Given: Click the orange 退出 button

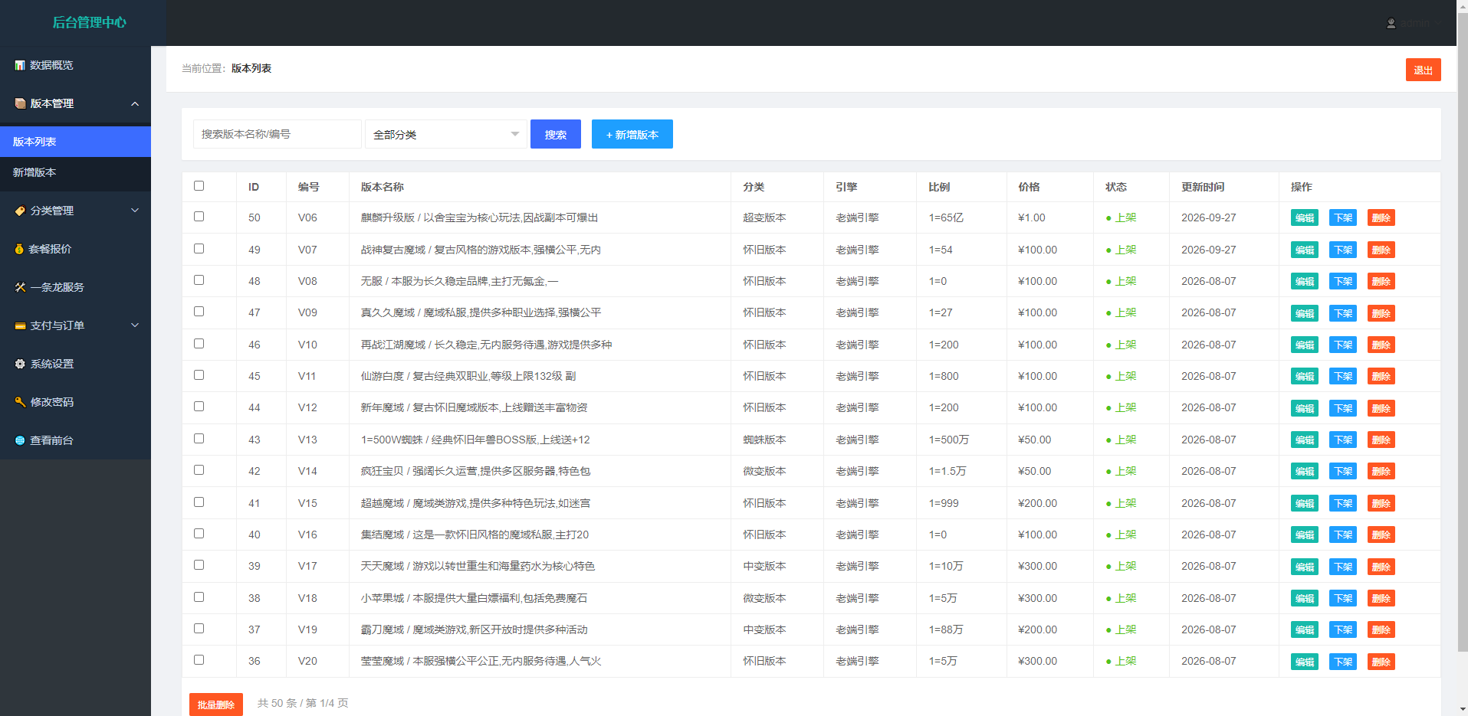Looking at the screenshot, I should point(1424,70).
